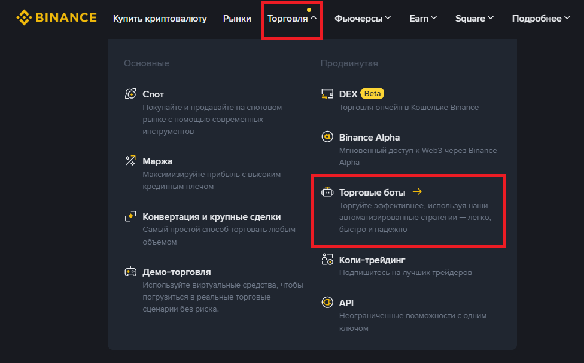Click the Binance logo icon
Viewport: 584px width, 363px height.
23,18
